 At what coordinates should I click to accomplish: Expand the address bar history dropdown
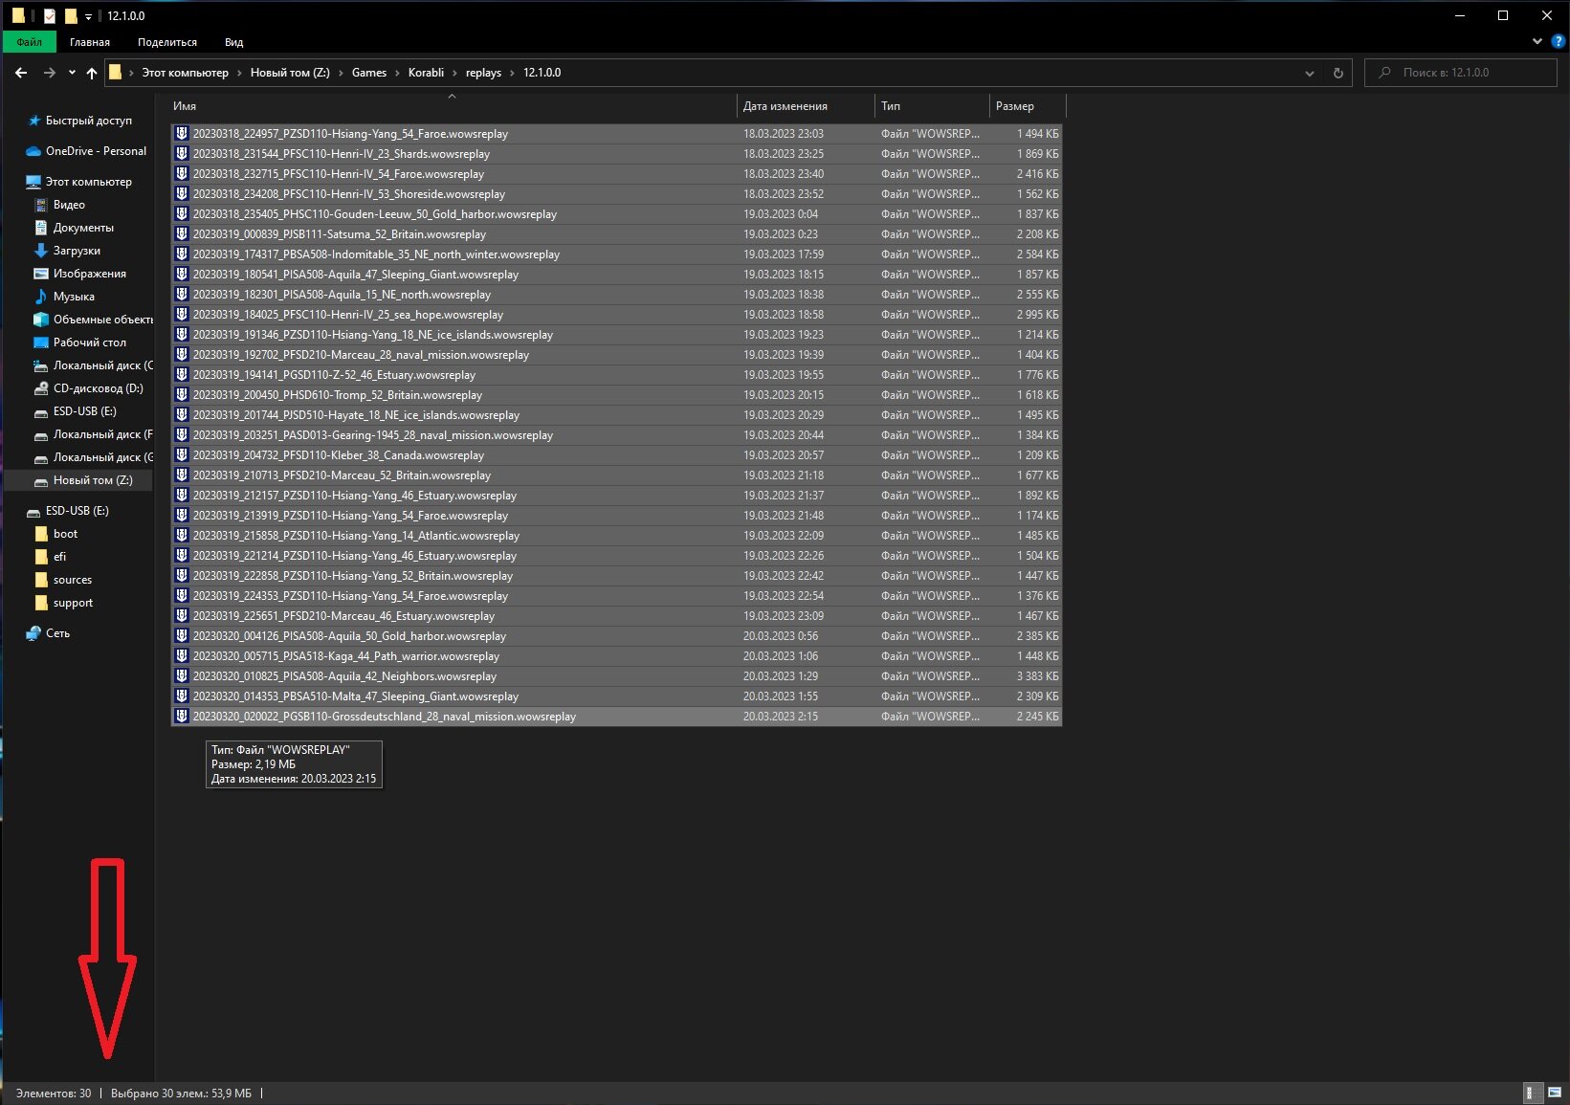[1309, 73]
